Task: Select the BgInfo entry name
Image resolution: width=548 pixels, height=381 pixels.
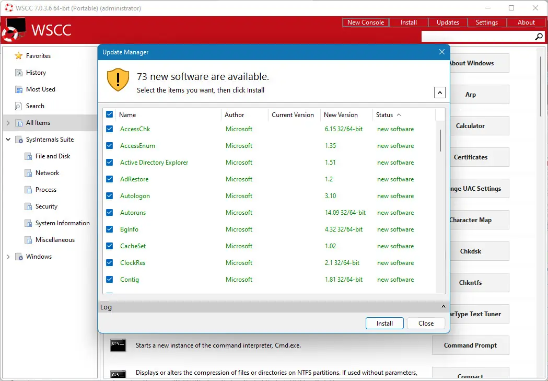Action: click(x=129, y=229)
